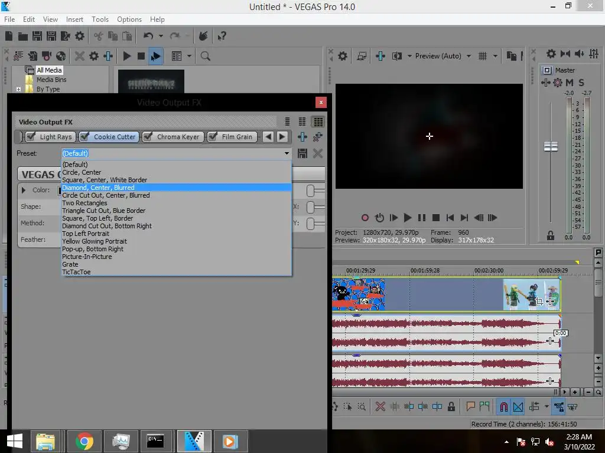The image size is (605, 453).
Task: Open the Tools menu
Action: (x=100, y=19)
